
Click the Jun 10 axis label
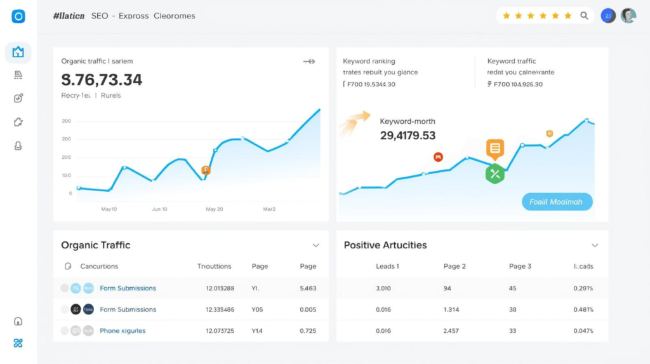(159, 209)
